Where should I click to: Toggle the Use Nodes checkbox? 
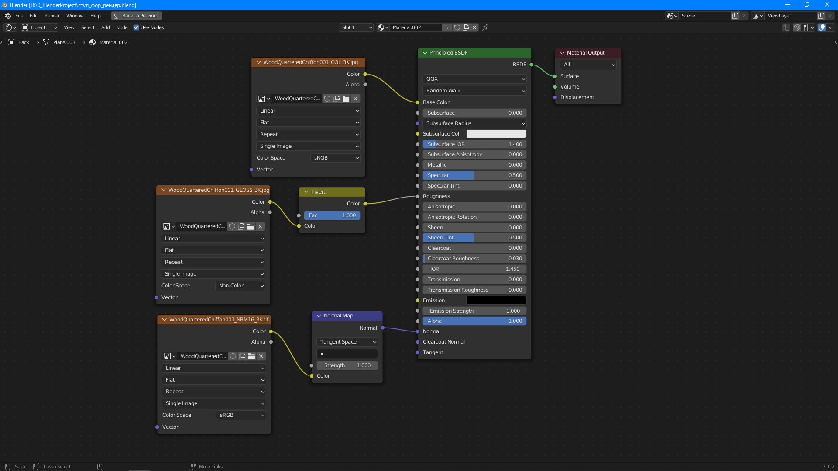[x=136, y=27]
